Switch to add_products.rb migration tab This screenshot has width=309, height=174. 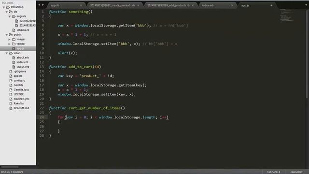pyautogui.click(x=169, y=5)
